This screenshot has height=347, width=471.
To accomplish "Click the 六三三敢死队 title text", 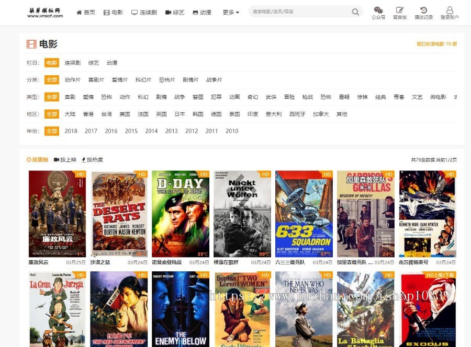I will pyautogui.click(x=290, y=262).
